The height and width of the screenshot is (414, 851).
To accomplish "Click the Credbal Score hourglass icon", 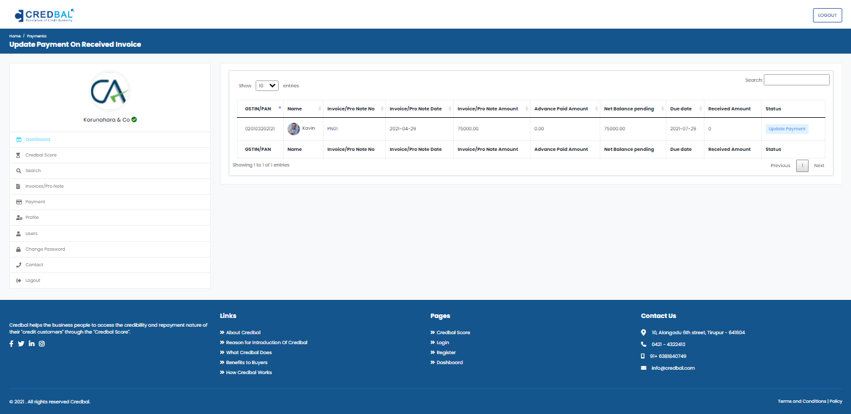I will [19, 155].
